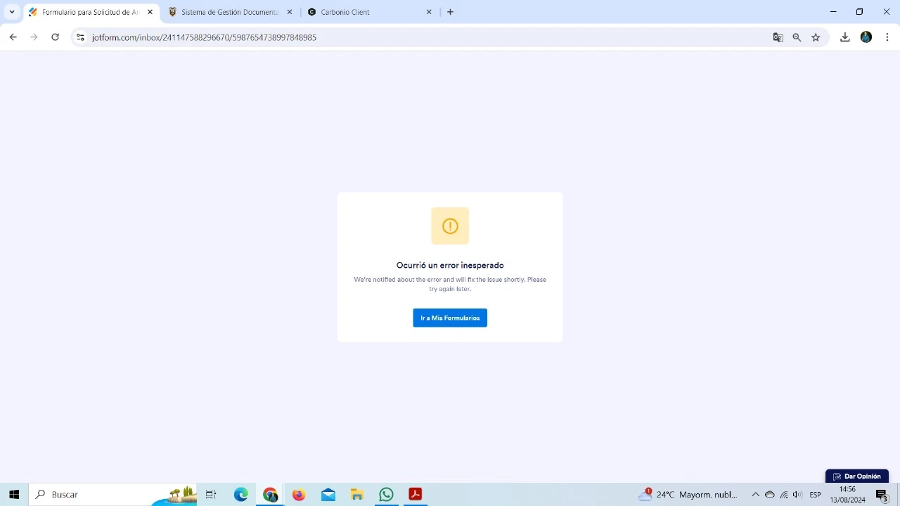
Task: Bookmark the page using the star icon
Action: click(x=816, y=37)
